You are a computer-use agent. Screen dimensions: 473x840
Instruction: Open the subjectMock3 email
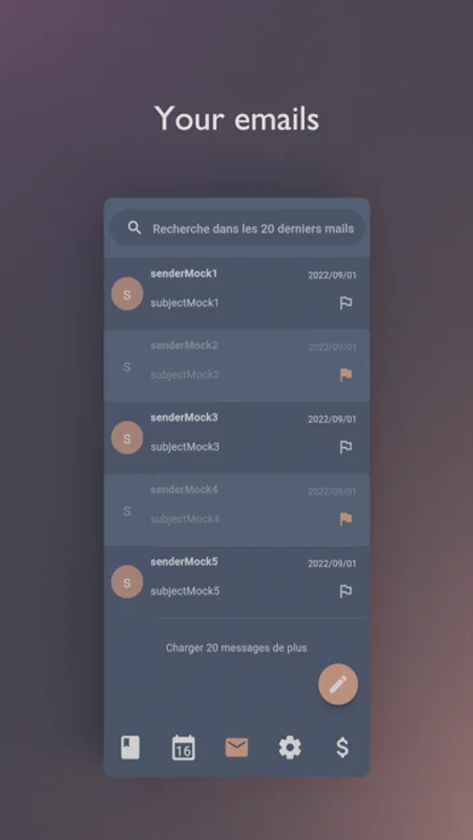[237, 437]
